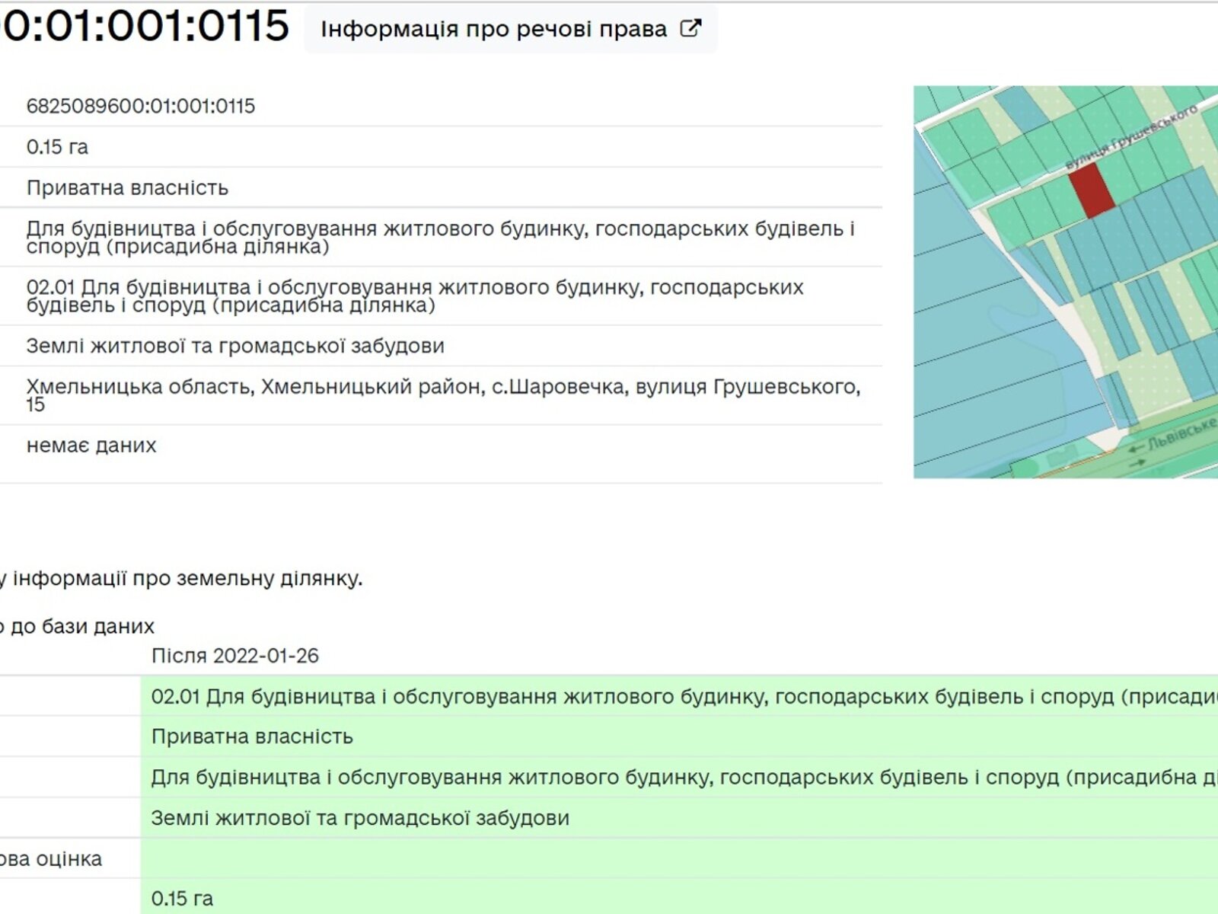Viewport: 1218px width, 914px height.
Task: Click the немає даних table cell
Action: tap(91, 446)
